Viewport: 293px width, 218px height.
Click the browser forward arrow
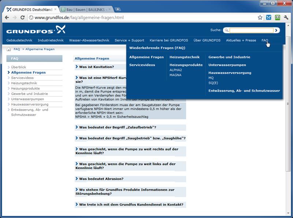pyautogui.click(x=15, y=18)
